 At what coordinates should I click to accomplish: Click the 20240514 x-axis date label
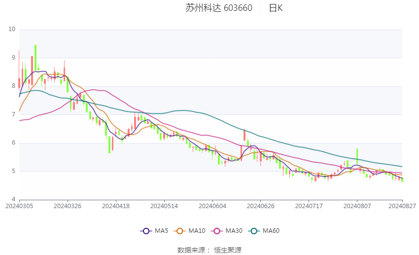164,206
